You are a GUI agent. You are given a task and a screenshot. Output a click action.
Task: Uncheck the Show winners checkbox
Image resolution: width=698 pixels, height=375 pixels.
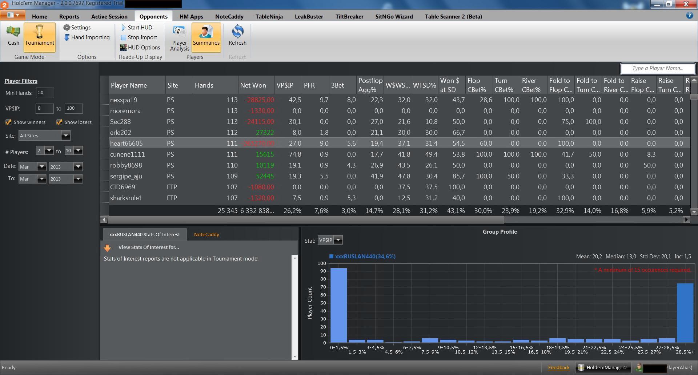[x=8, y=122]
